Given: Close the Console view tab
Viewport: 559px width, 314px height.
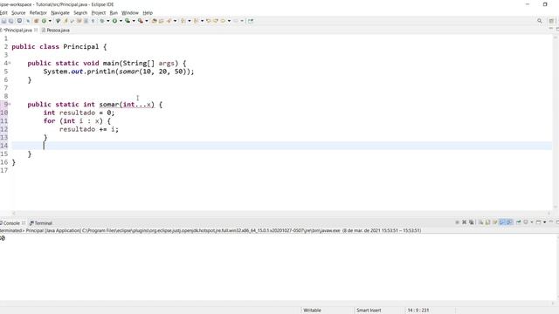Looking at the screenshot, I should [x=24, y=223].
